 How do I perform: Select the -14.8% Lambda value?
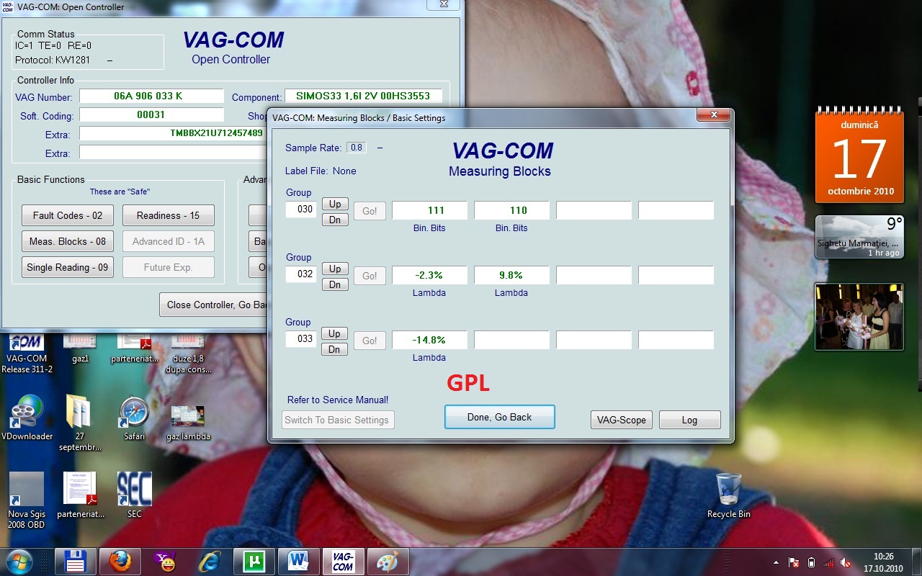pyautogui.click(x=429, y=340)
